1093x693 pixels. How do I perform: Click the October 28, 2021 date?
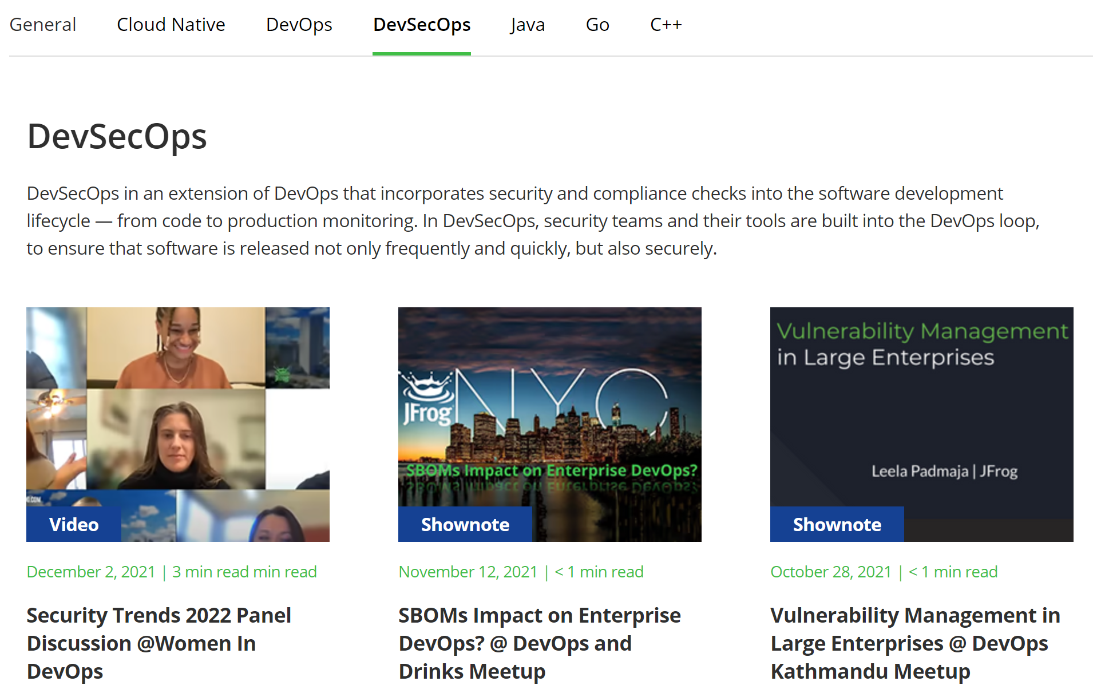tap(830, 572)
